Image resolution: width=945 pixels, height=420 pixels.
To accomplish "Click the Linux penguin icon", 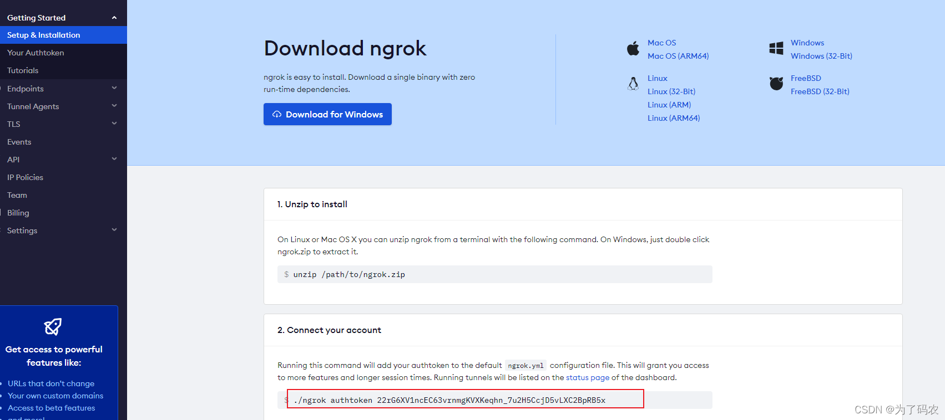I will (633, 84).
